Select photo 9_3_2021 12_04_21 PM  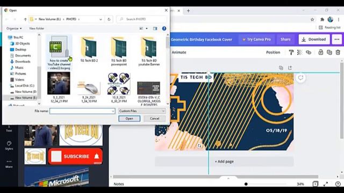coord(59,87)
